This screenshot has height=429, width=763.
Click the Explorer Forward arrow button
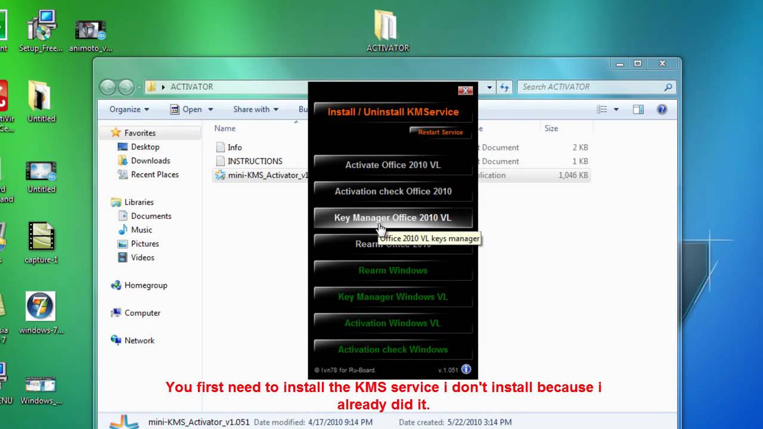(x=126, y=87)
